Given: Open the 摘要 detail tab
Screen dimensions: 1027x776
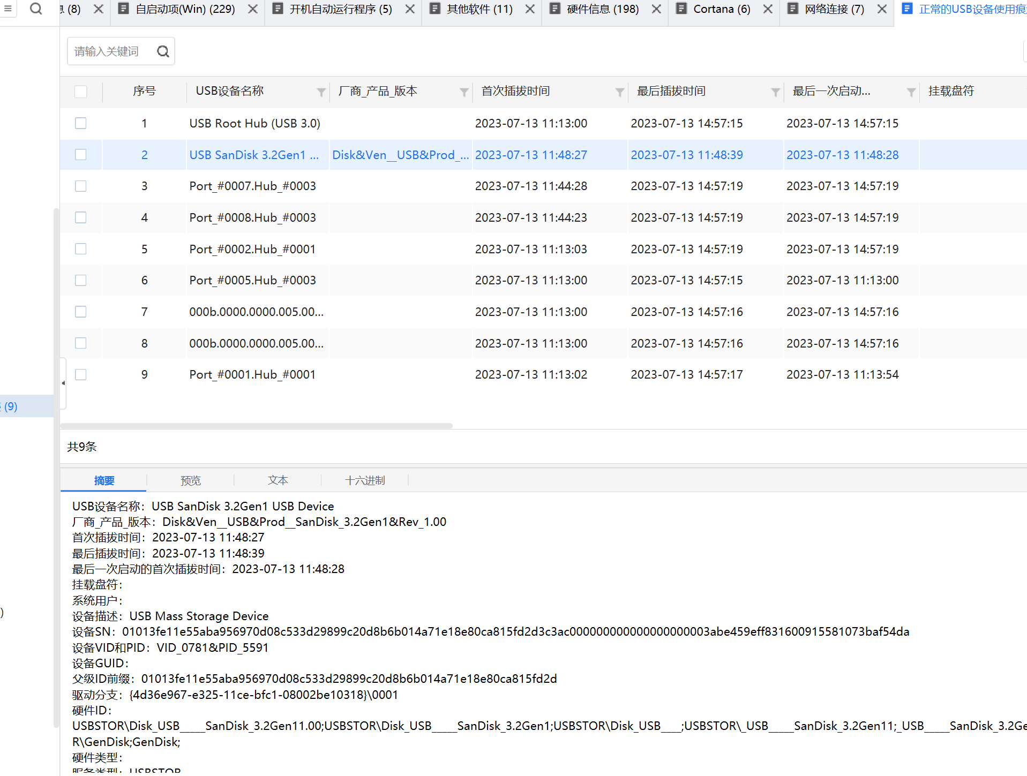Looking at the screenshot, I should point(104,480).
